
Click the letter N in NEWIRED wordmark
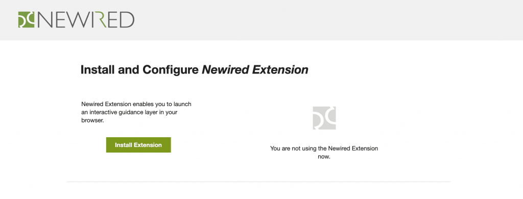point(44,20)
